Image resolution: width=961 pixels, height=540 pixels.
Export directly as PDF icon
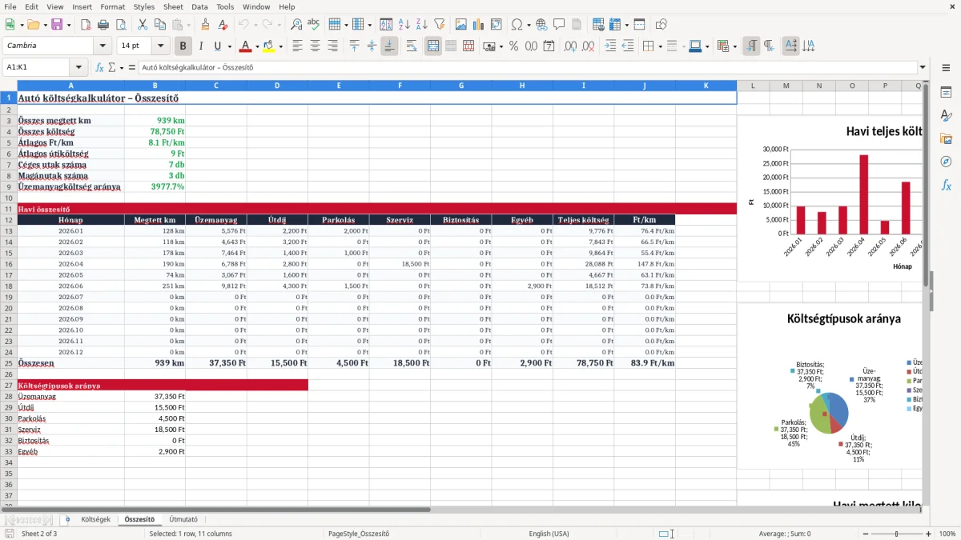pyautogui.click(x=85, y=25)
